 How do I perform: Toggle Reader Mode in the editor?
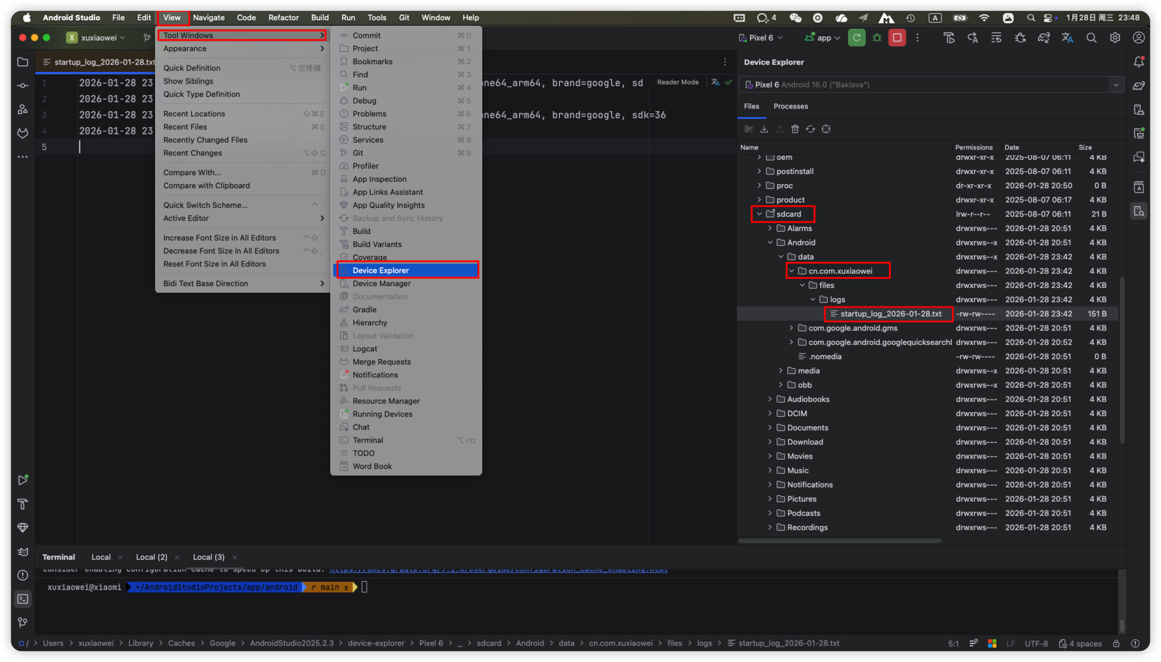(678, 83)
